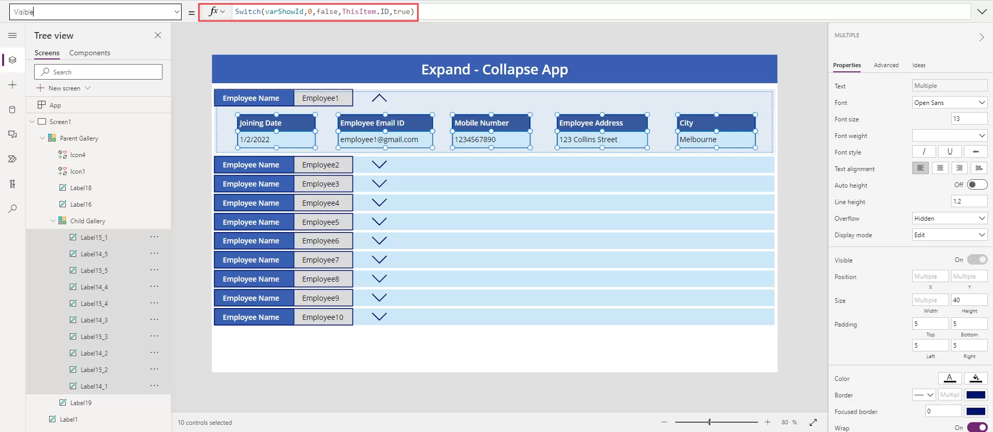Click the New screen button
993x432 pixels.
[x=64, y=88]
